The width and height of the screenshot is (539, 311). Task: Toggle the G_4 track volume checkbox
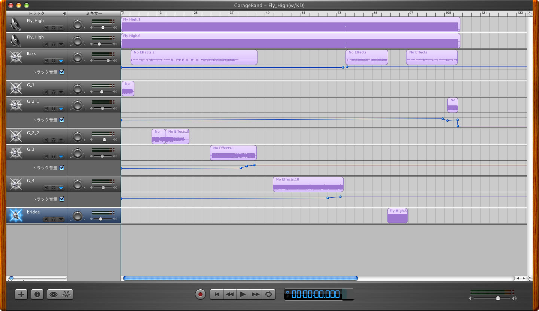[62, 199]
